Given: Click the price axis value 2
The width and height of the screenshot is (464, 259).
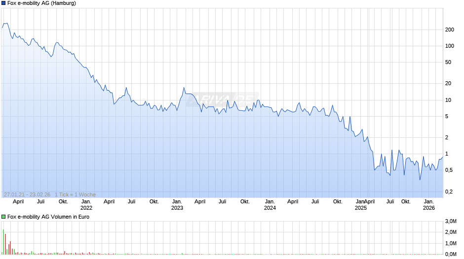Looking at the screenshot, I should click(447, 137).
